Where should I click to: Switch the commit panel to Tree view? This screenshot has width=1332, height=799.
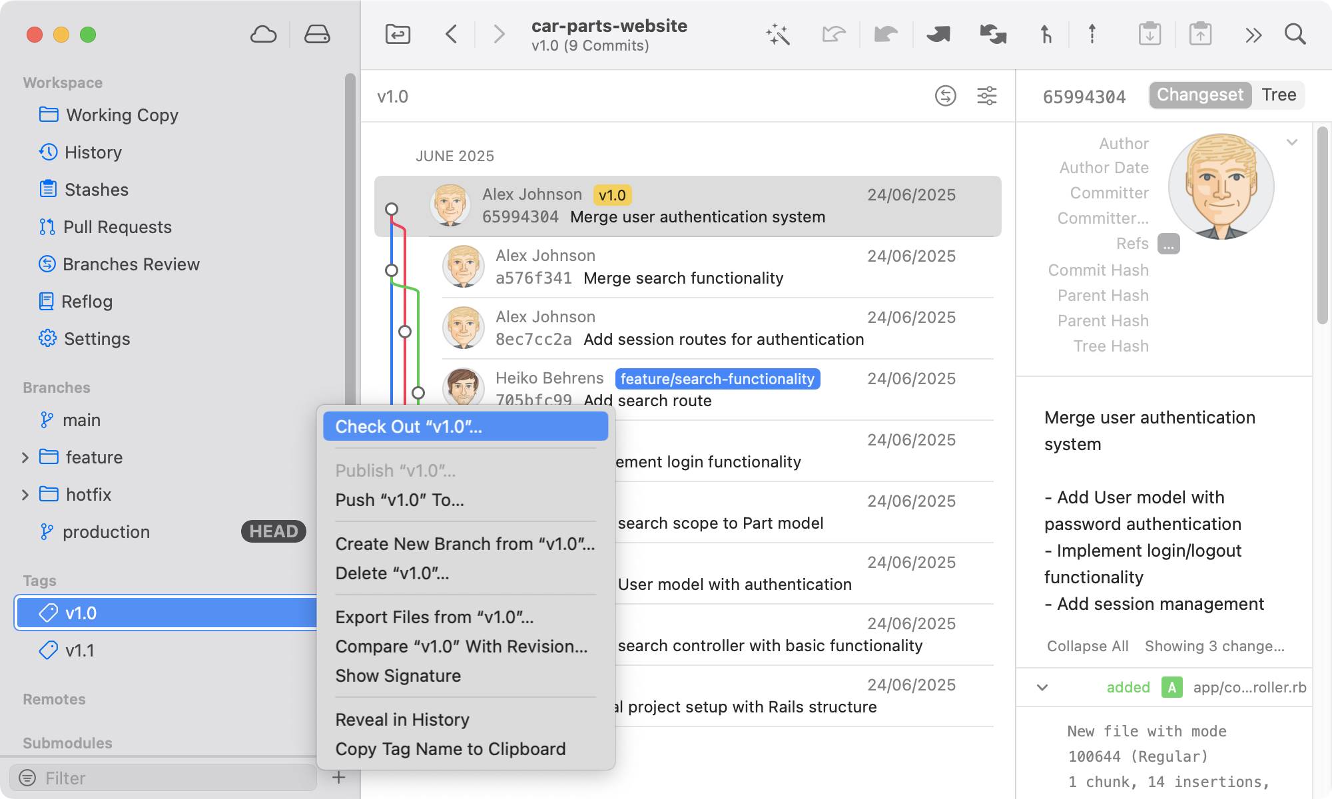1278,95
